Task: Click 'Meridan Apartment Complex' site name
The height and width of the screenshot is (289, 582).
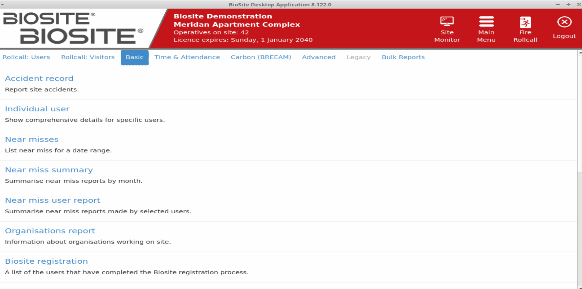Action: pyautogui.click(x=237, y=24)
